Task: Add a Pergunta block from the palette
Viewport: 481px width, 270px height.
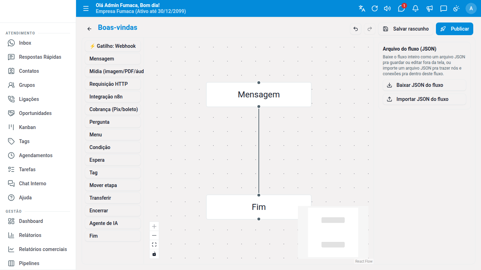Action: (113, 122)
